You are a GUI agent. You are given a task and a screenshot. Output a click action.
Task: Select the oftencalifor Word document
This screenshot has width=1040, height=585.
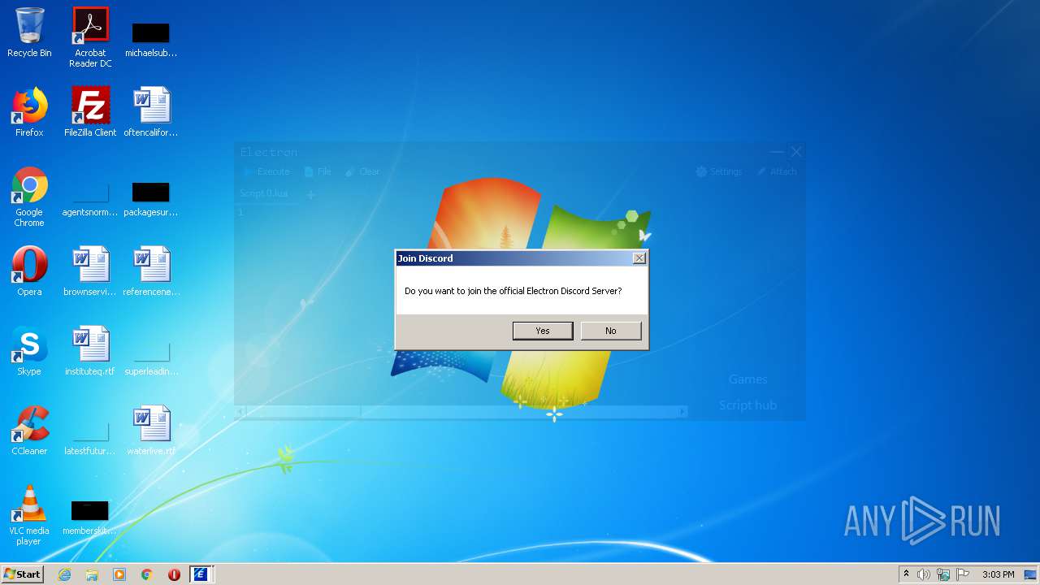pyautogui.click(x=151, y=112)
